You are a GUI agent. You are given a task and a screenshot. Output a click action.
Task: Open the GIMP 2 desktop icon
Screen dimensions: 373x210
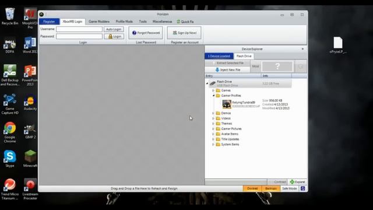click(30, 131)
